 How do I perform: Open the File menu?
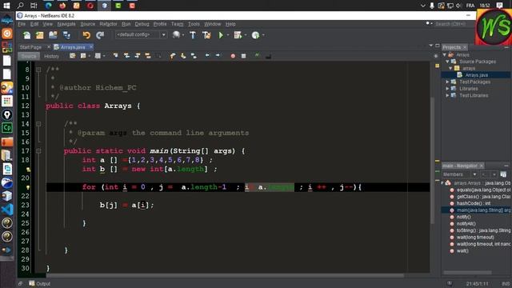click(x=22, y=24)
